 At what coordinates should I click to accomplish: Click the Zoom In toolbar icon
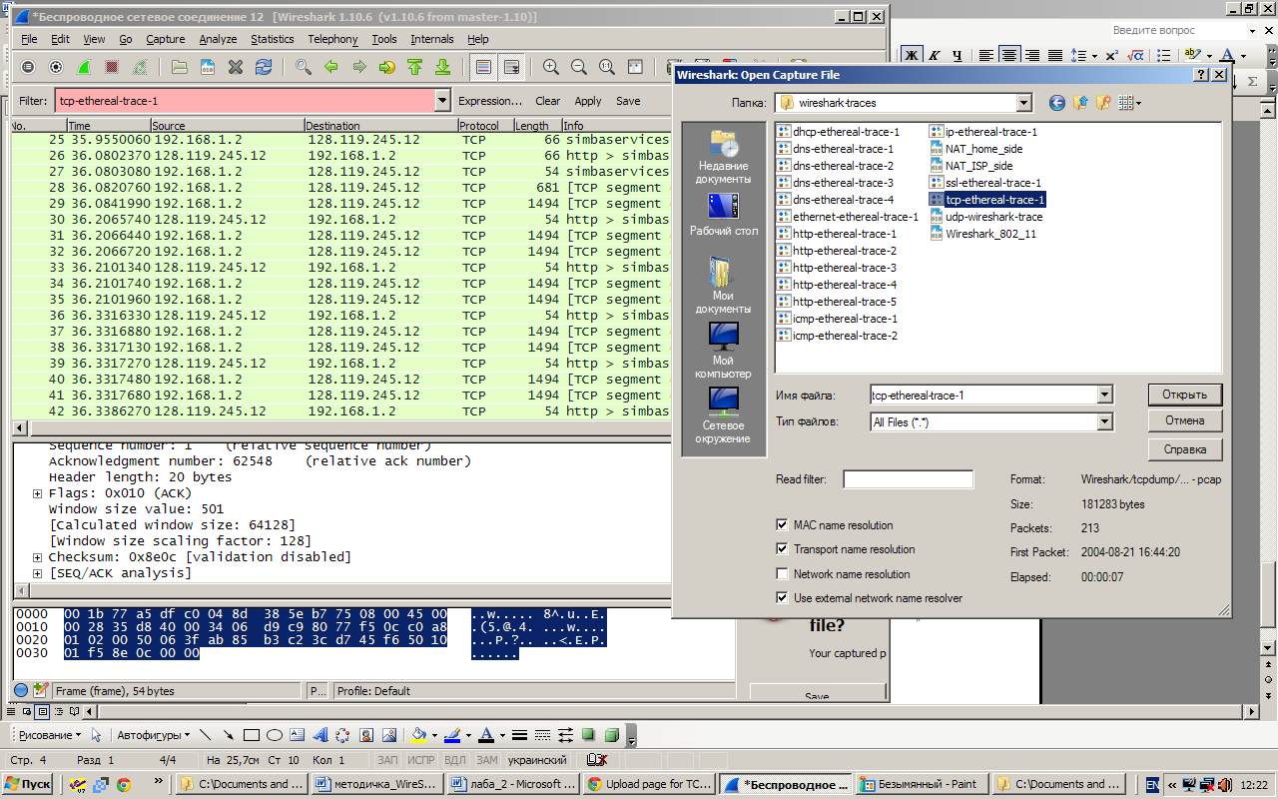tap(550, 67)
